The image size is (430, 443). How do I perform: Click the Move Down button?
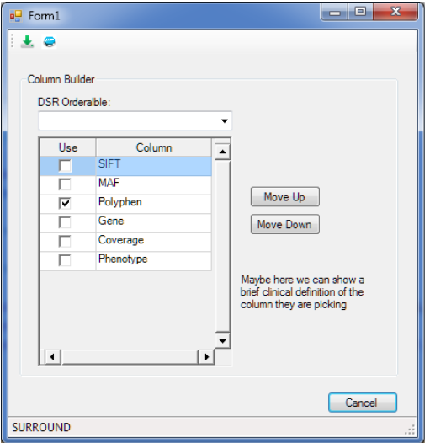(x=285, y=224)
